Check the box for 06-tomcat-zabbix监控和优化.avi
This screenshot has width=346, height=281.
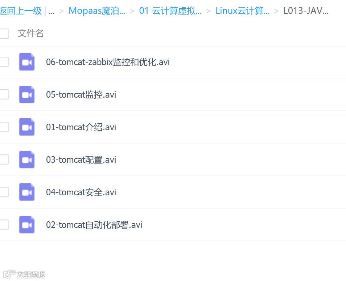(4, 62)
